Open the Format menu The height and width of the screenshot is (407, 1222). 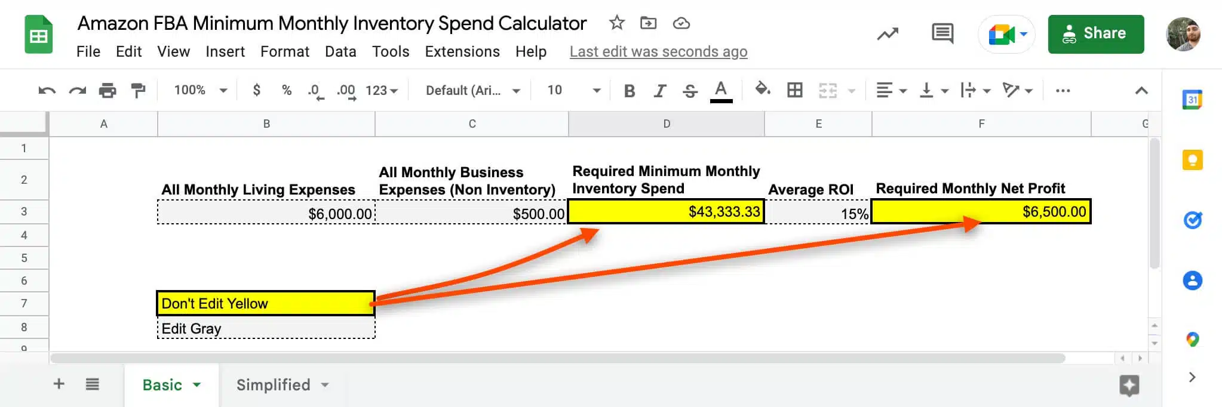pyautogui.click(x=284, y=52)
